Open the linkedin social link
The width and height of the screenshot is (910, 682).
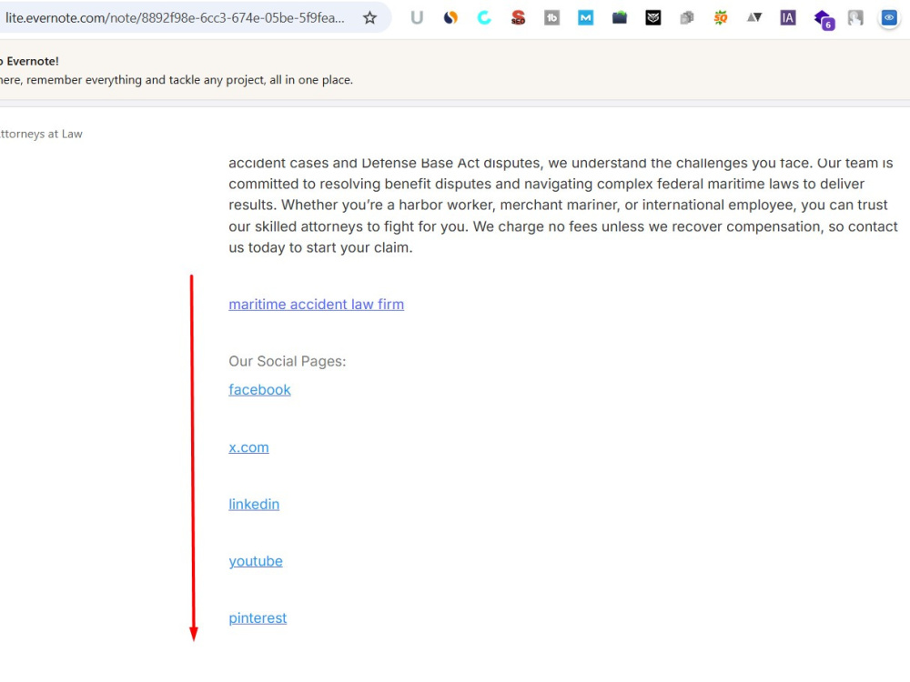coord(254,504)
